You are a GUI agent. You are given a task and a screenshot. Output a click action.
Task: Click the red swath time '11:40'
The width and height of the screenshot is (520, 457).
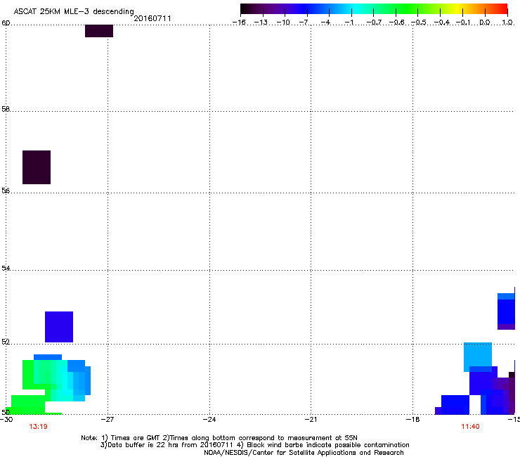coord(470,427)
